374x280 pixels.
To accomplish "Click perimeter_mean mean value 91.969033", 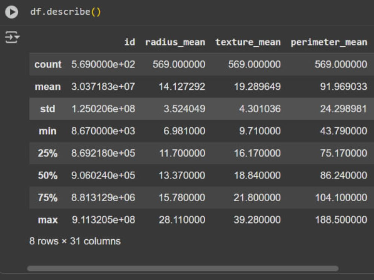I will click(343, 87).
